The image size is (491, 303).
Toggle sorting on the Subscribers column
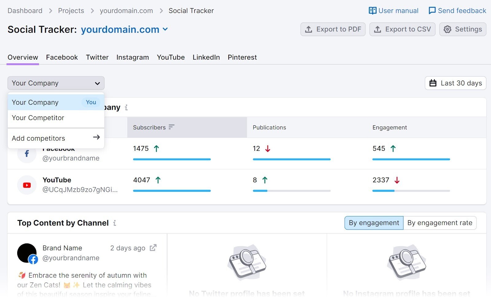click(172, 127)
